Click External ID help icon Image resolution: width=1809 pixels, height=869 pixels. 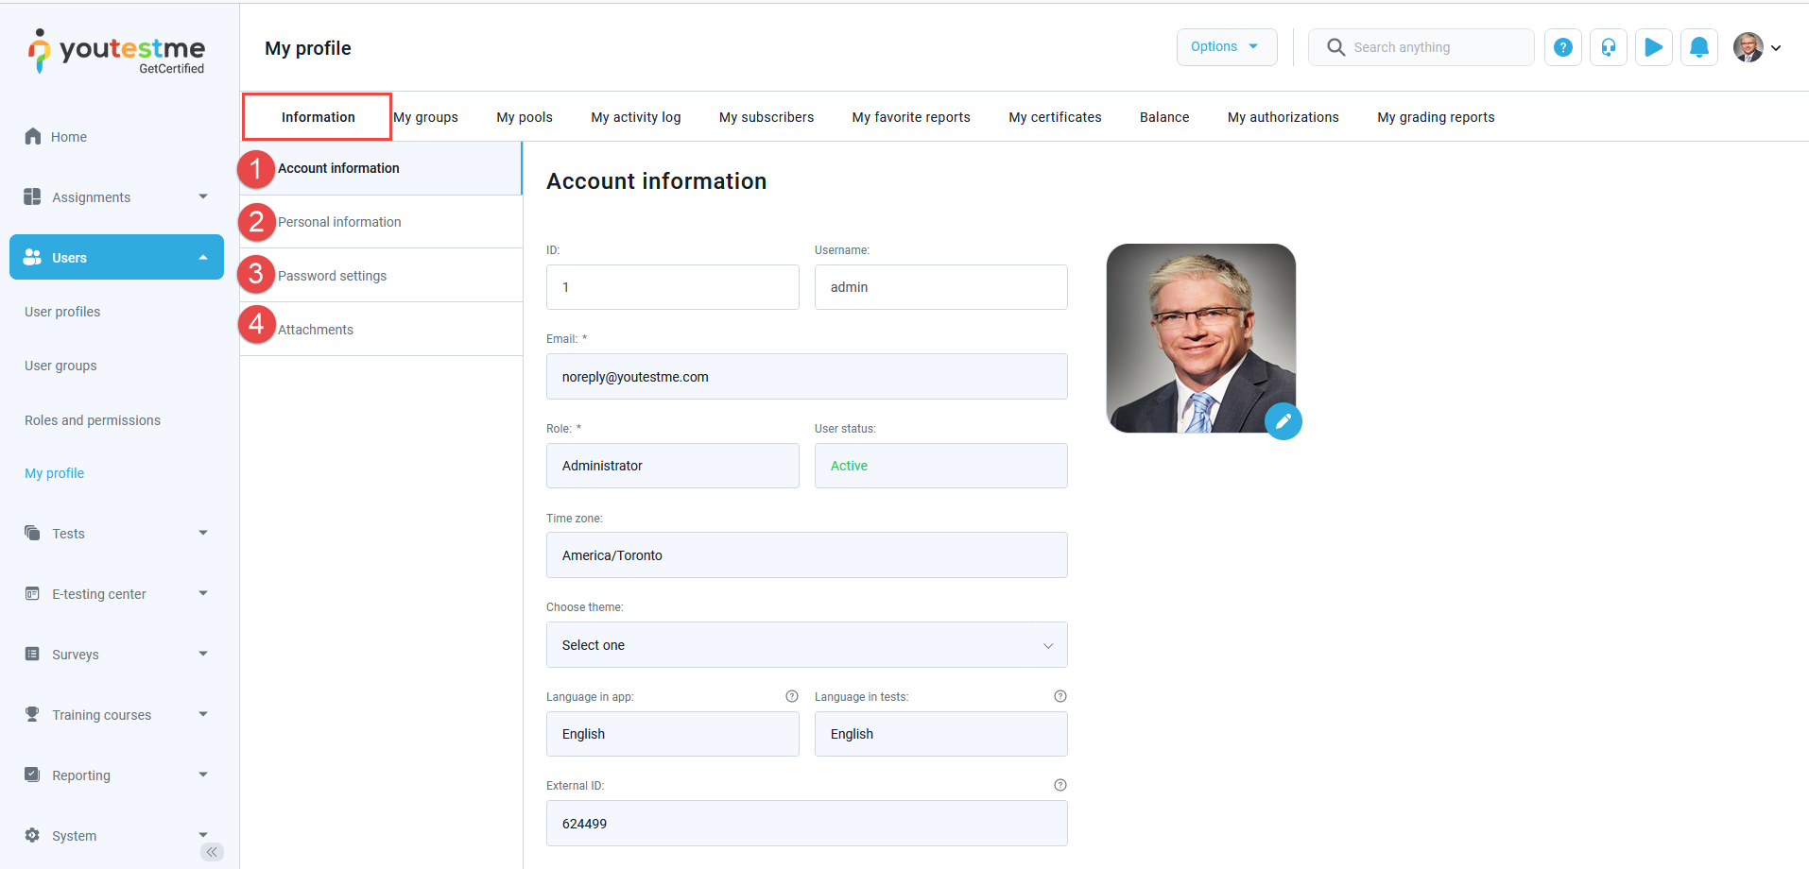click(x=1060, y=785)
